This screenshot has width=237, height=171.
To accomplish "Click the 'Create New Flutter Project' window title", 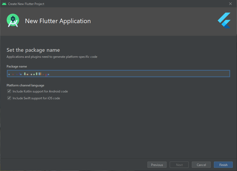I will 26,4.
